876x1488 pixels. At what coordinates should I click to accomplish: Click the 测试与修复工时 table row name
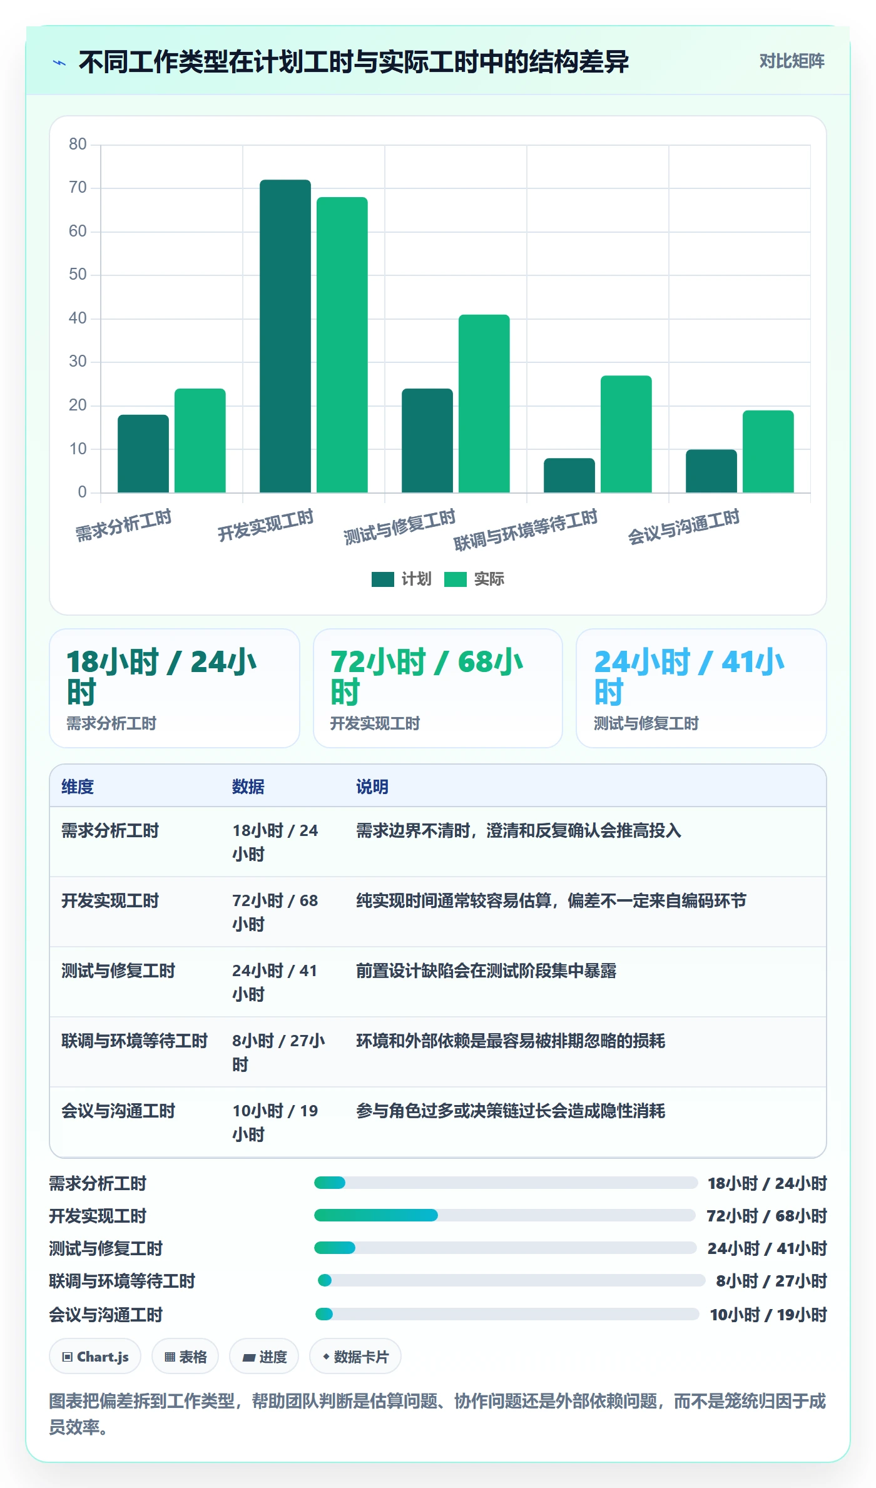point(118,971)
